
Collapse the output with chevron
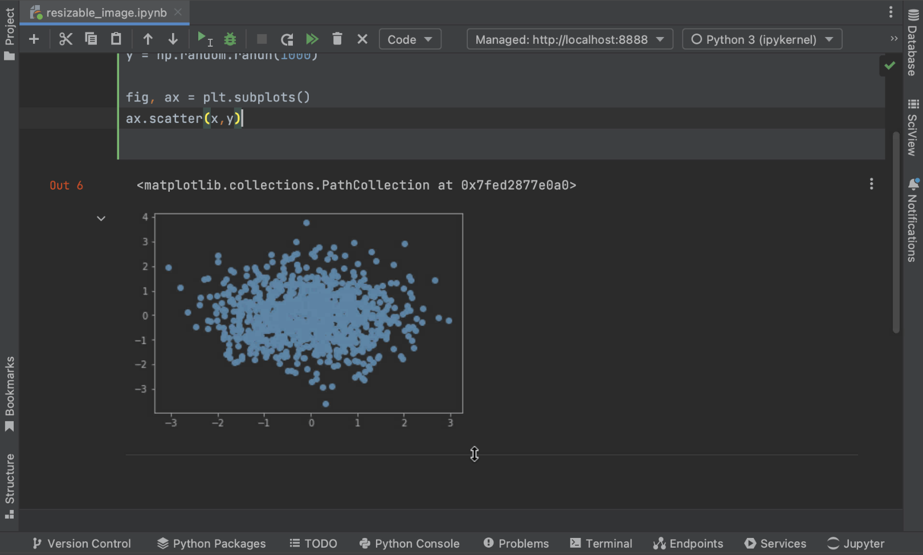pyautogui.click(x=101, y=219)
